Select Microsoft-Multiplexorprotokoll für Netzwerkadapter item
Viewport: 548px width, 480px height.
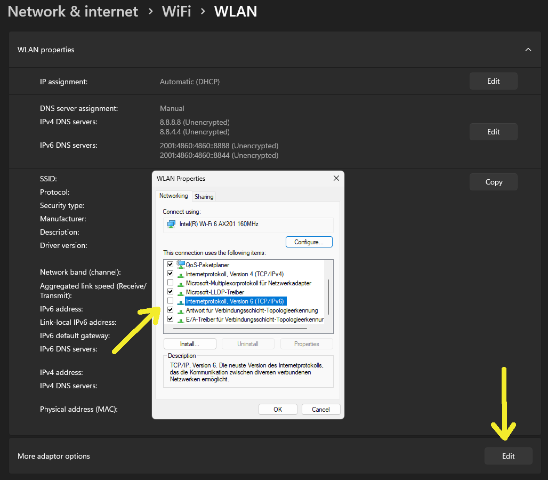click(248, 283)
